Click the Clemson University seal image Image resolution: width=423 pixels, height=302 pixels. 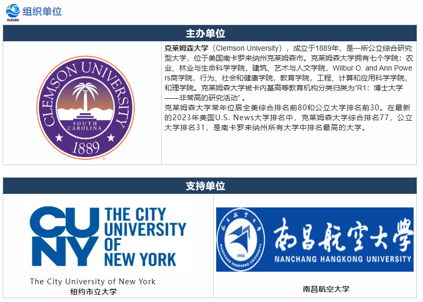(x=86, y=108)
